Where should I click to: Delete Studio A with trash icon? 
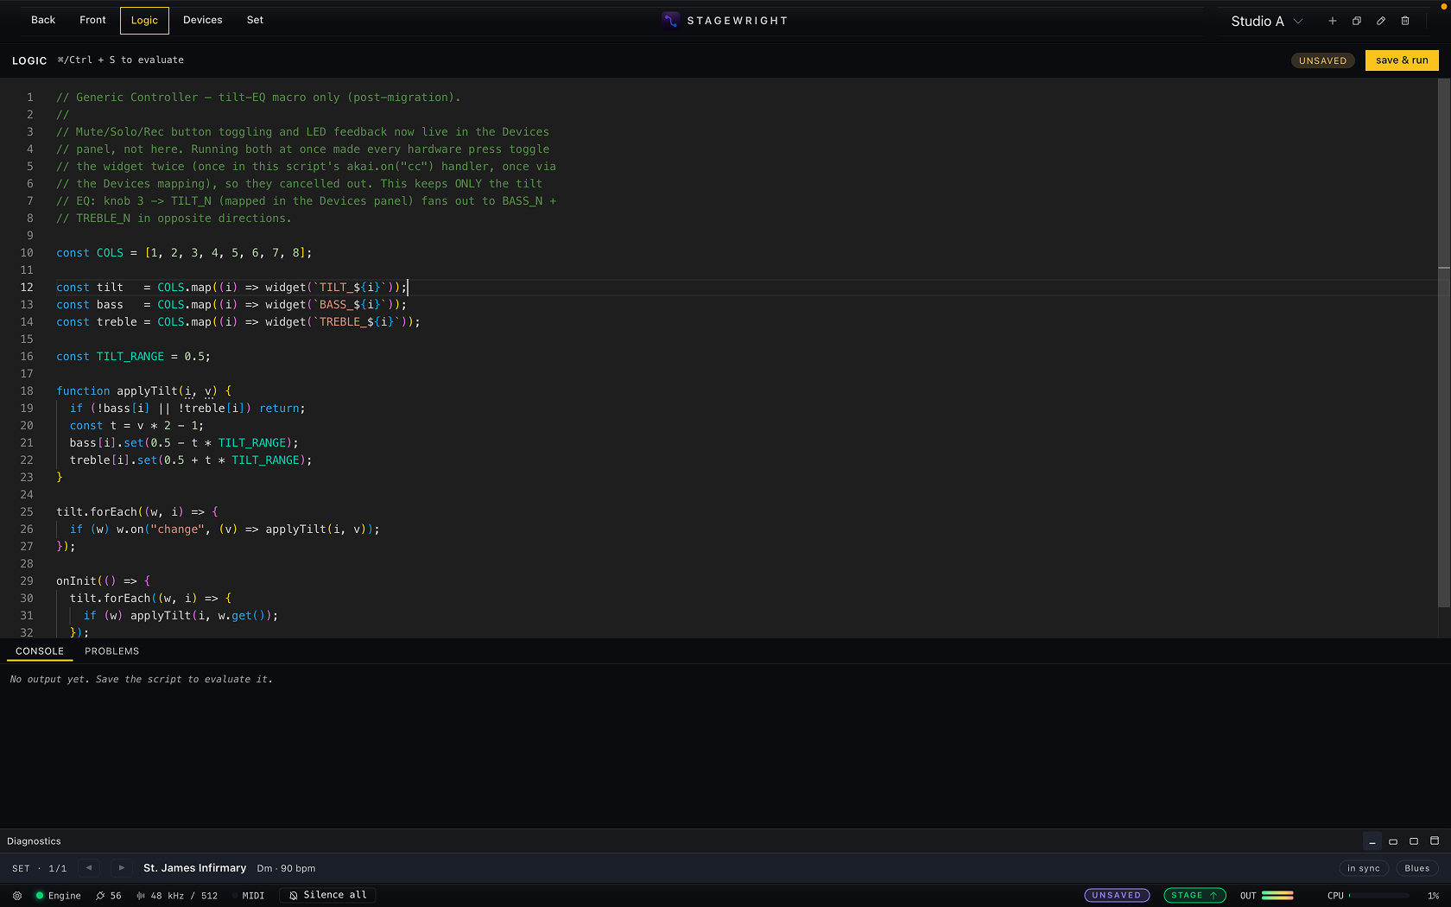coord(1405,21)
